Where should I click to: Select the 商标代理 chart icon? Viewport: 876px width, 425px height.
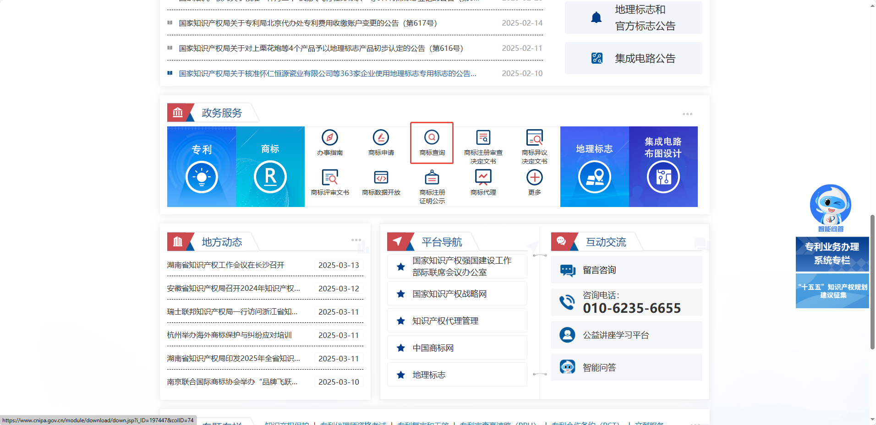(x=483, y=177)
